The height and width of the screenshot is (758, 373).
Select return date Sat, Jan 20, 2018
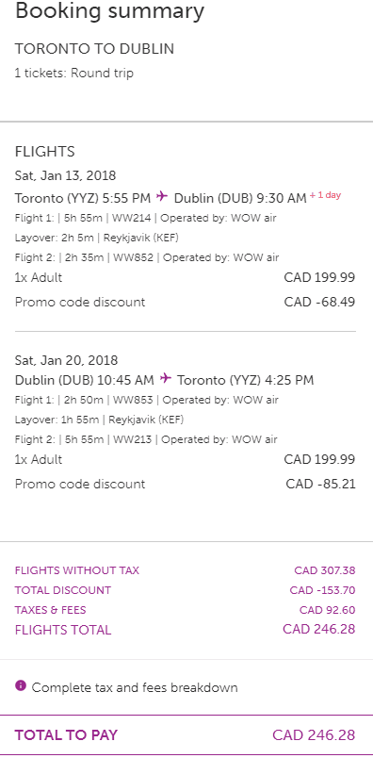[66, 361]
